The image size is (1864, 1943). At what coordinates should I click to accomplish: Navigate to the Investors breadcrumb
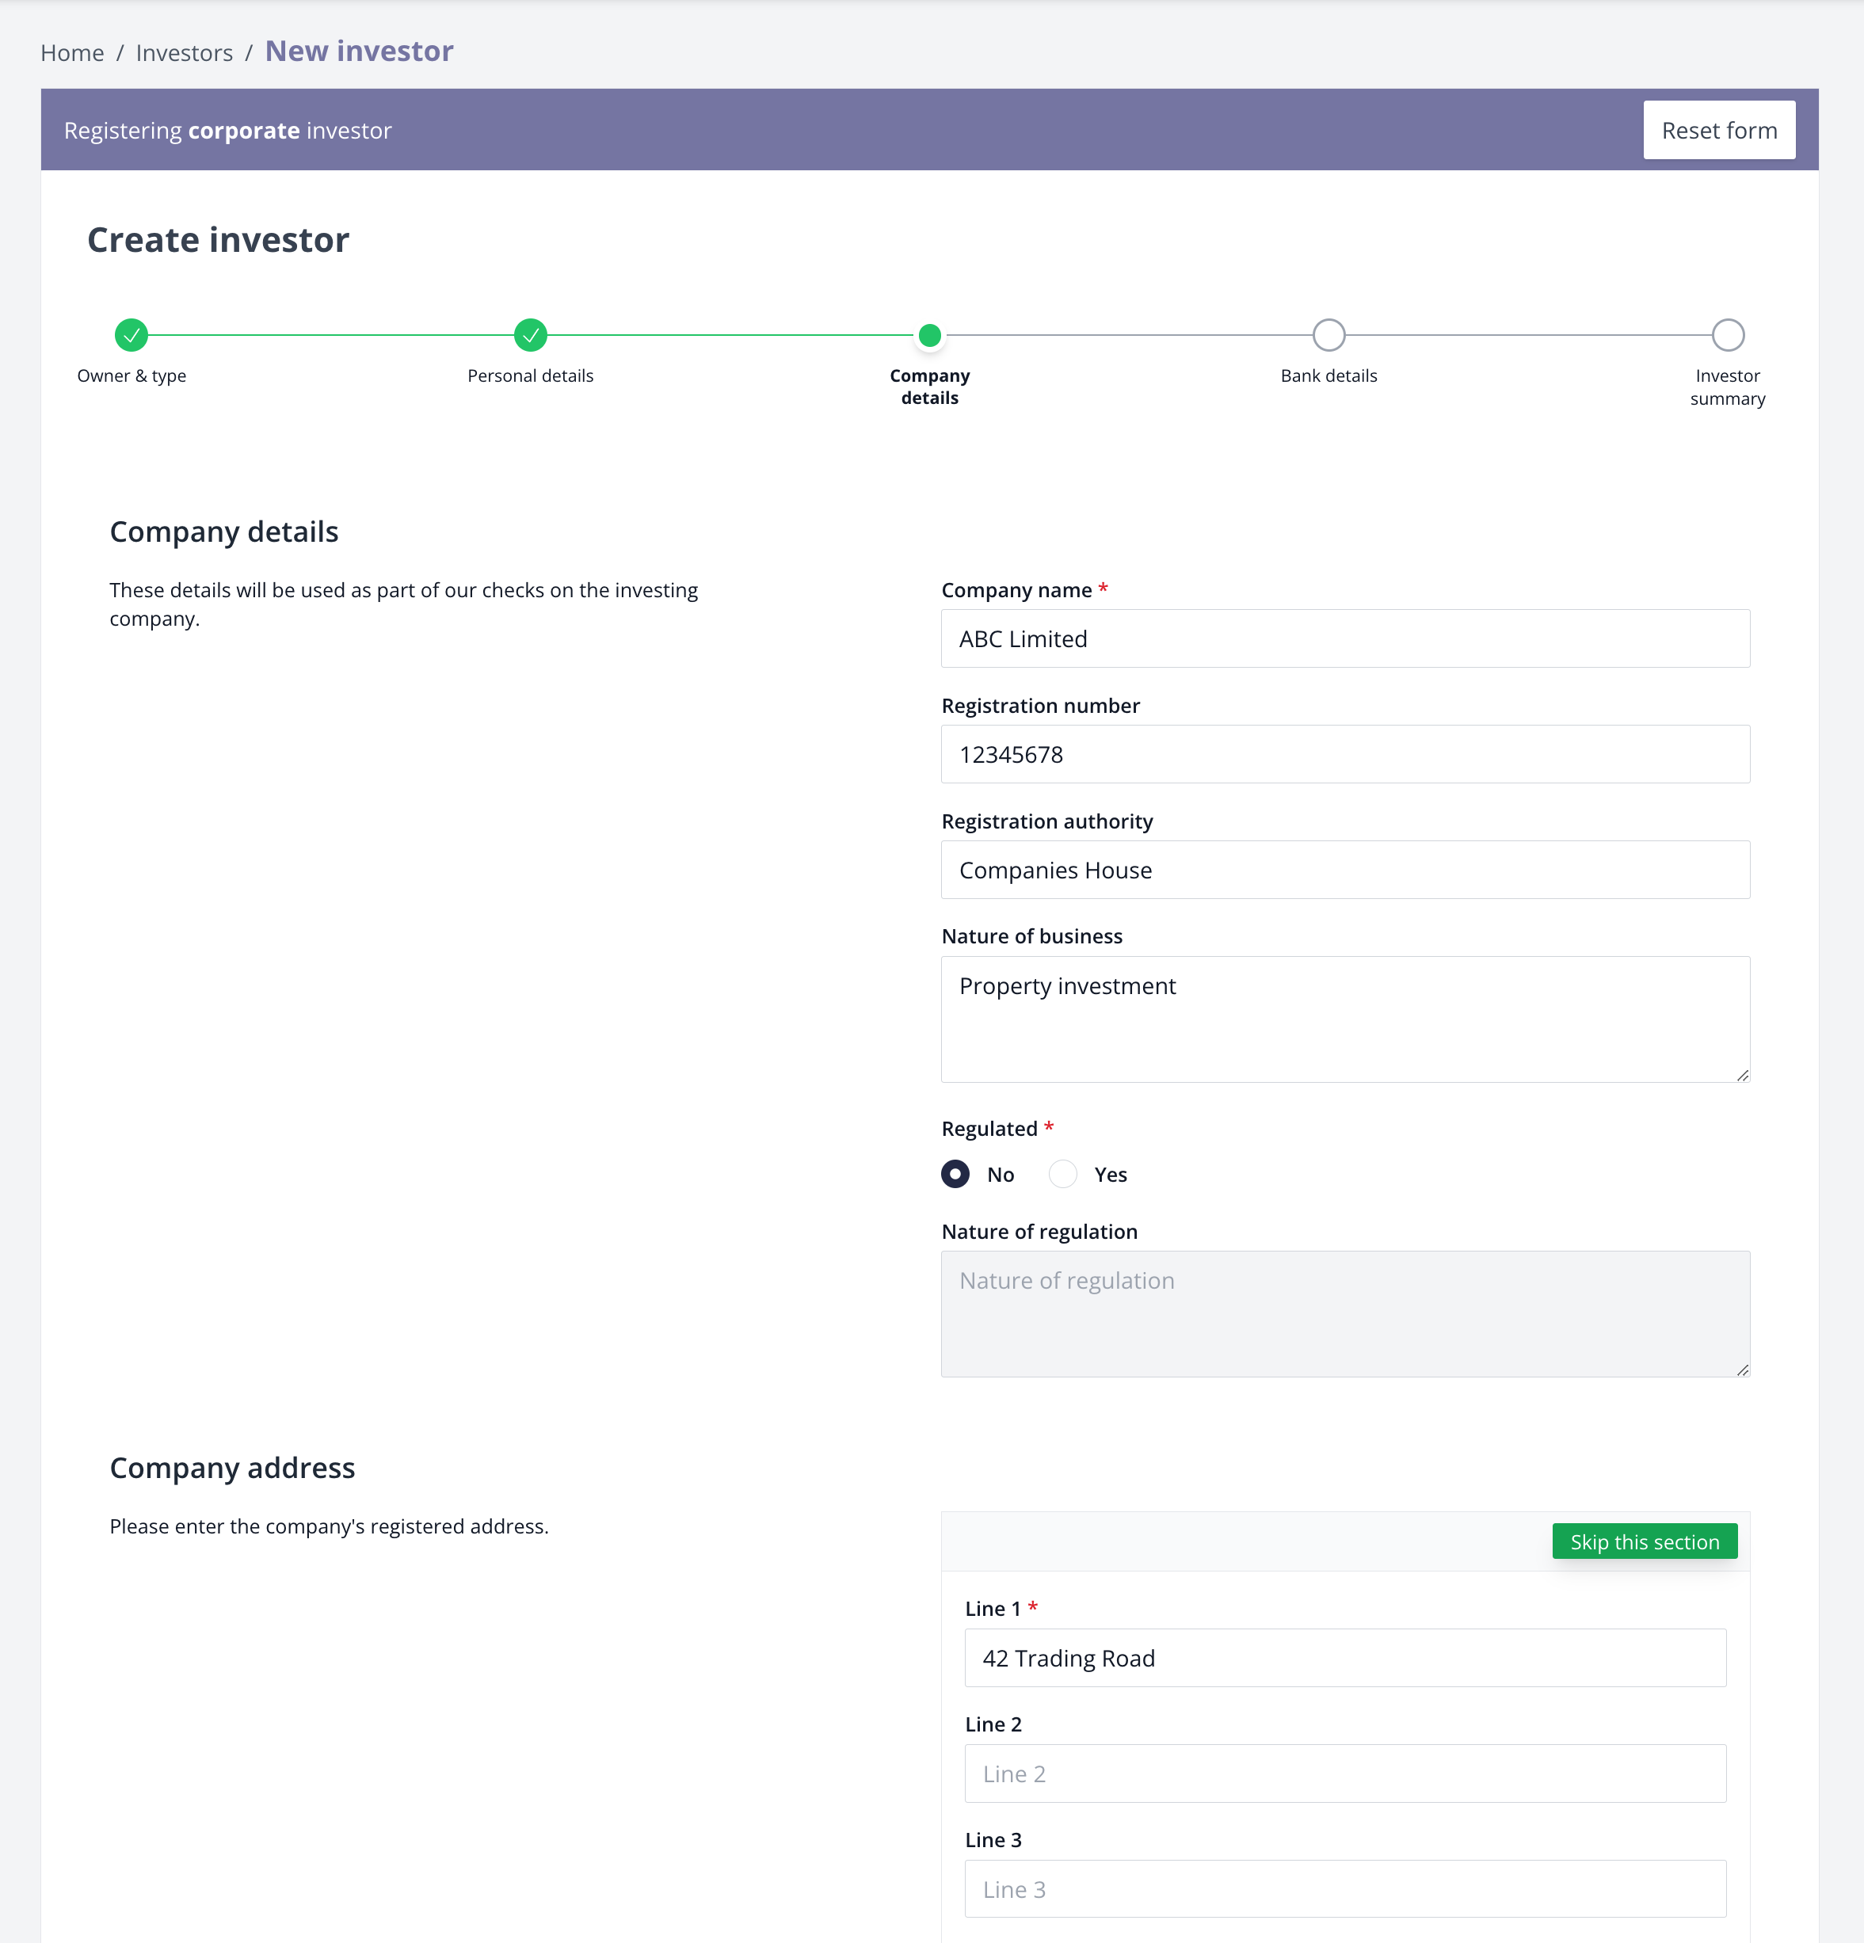pos(185,51)
